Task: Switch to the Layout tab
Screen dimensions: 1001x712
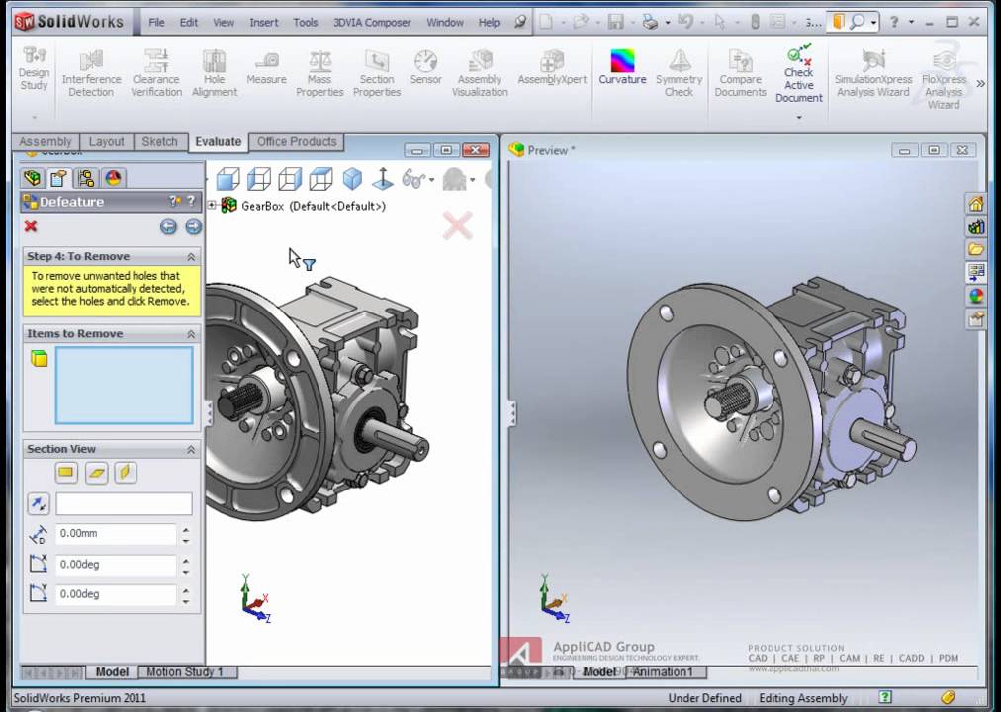Action: coord(106,141)
